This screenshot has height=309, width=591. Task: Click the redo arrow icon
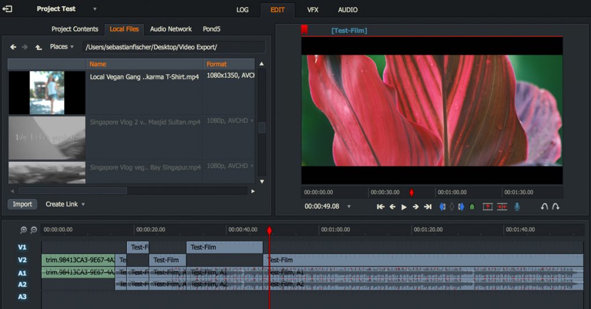point(556,206)
